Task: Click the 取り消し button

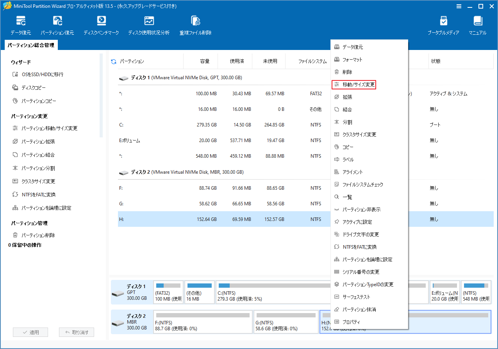Action: click(x=76, y=332)
